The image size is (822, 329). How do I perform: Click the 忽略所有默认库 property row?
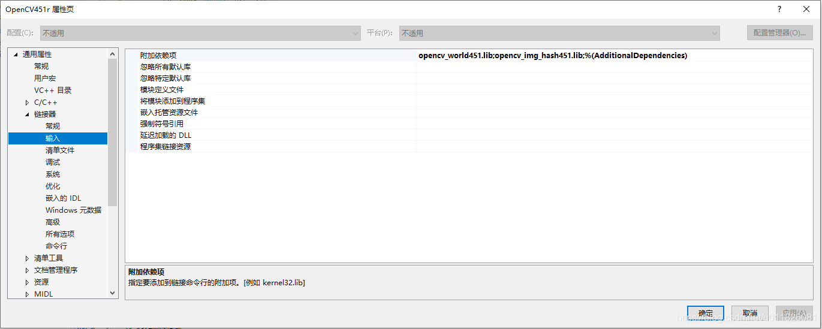tap(469, 67)
